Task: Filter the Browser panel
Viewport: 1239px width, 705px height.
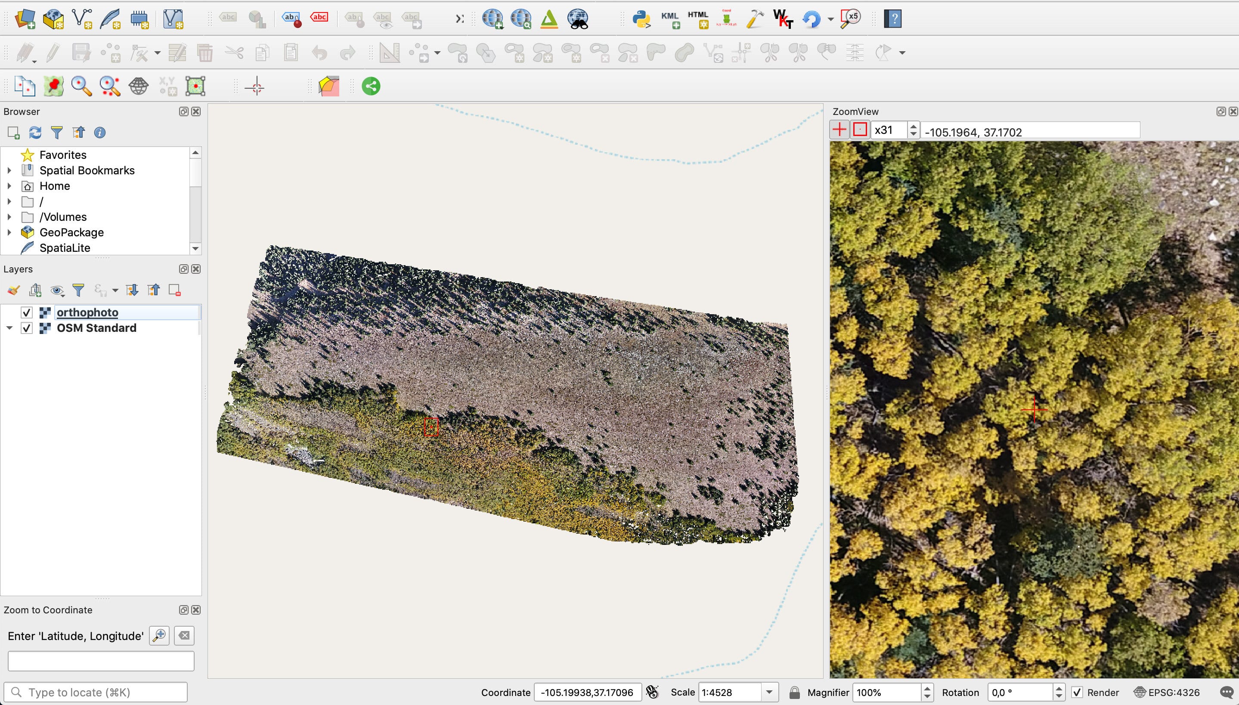Action: [57, 132]
